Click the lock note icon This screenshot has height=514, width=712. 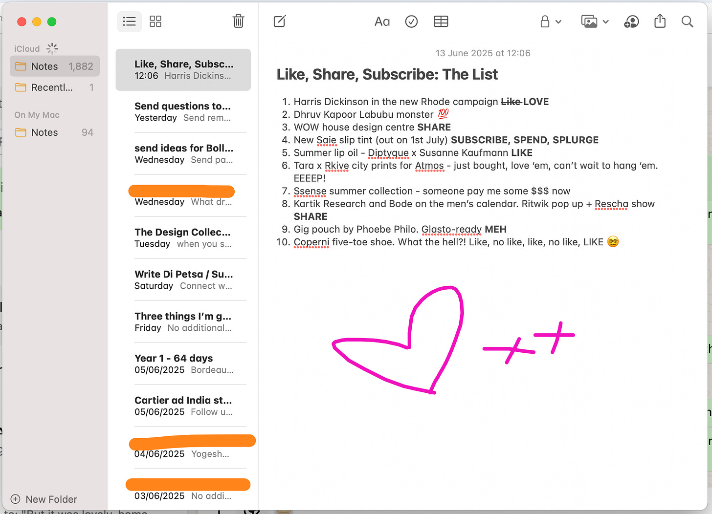click(545, 21)
